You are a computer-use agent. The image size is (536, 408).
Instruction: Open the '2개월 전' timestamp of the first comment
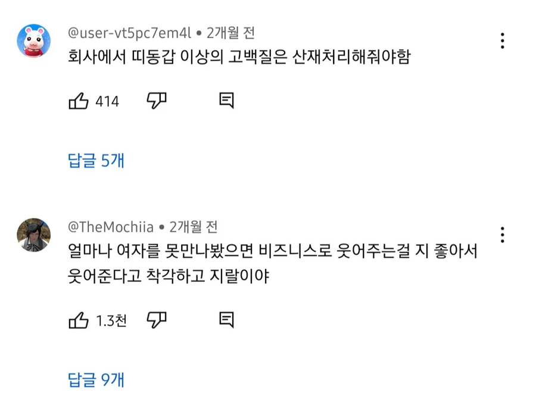click(229, 33)
